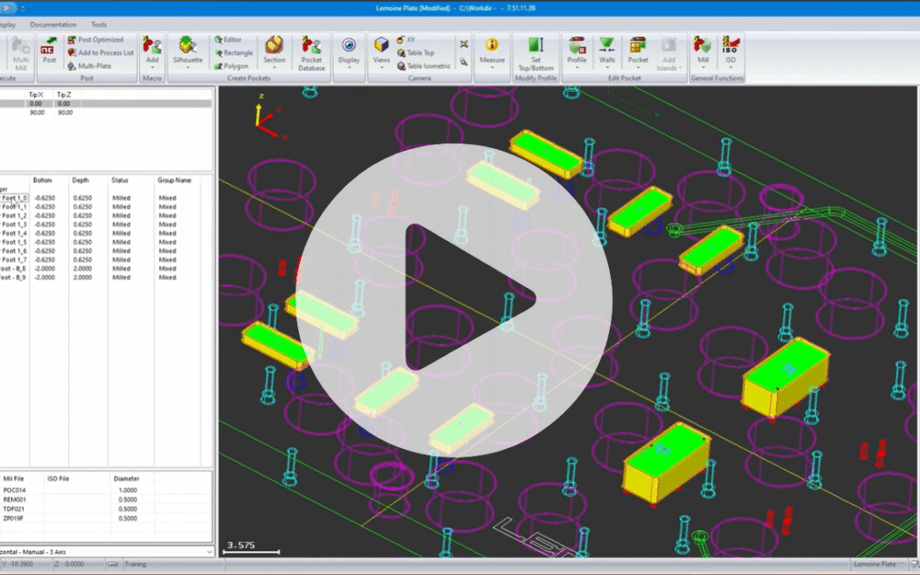The height and width of the screenshot is (575, 920).
Task: Open the Documentation menu
Action: pos(53,25)
